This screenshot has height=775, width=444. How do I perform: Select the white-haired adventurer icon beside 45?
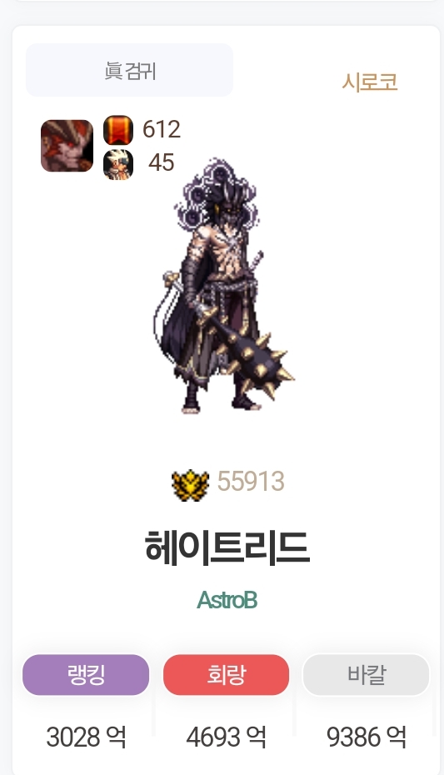[118, 164]
